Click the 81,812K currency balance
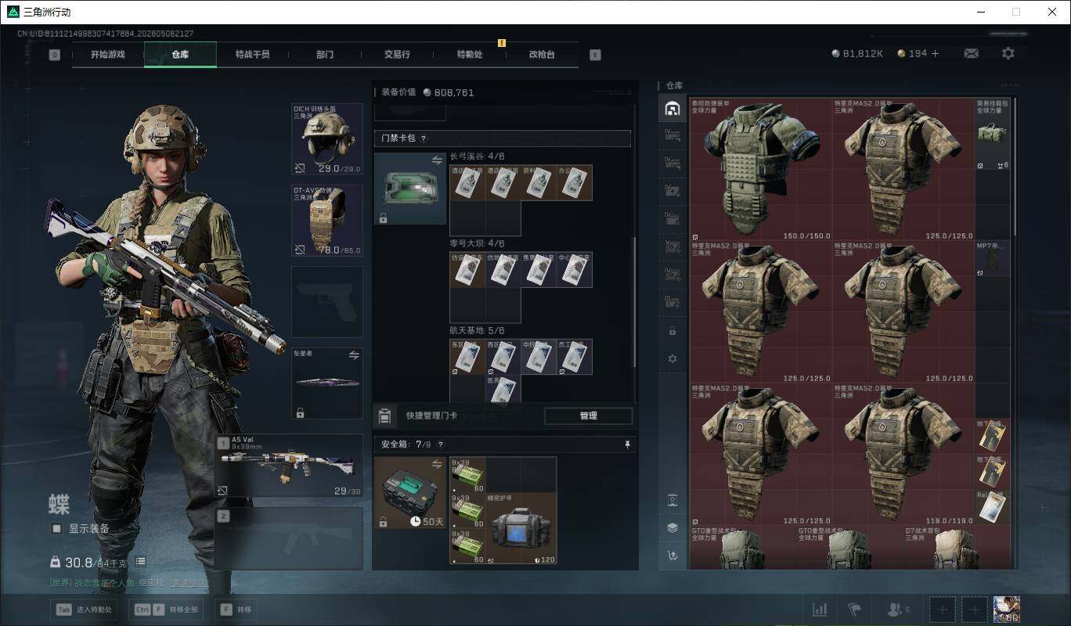 [x=857, y=53]
